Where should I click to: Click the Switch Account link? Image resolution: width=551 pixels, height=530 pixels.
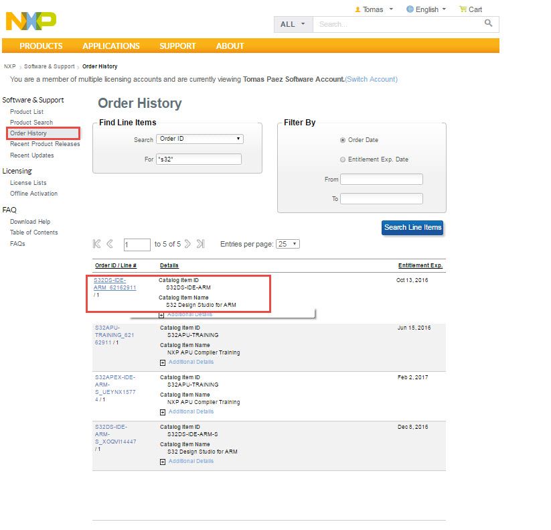pyautogui.click(x=371, y=80)
